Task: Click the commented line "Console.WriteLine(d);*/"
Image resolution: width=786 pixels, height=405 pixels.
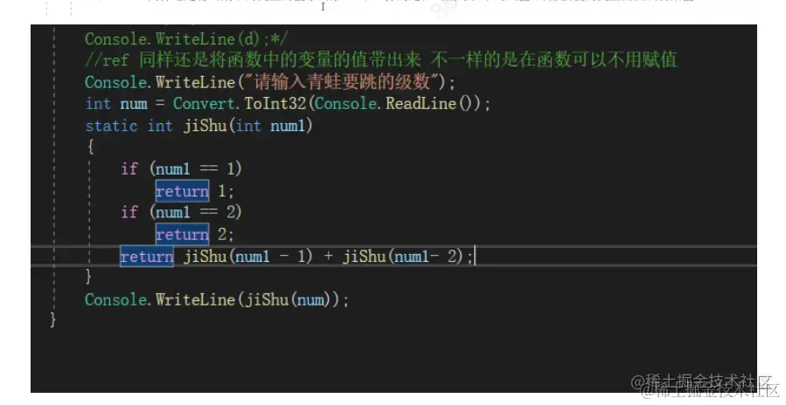Action: click(186, 38)
